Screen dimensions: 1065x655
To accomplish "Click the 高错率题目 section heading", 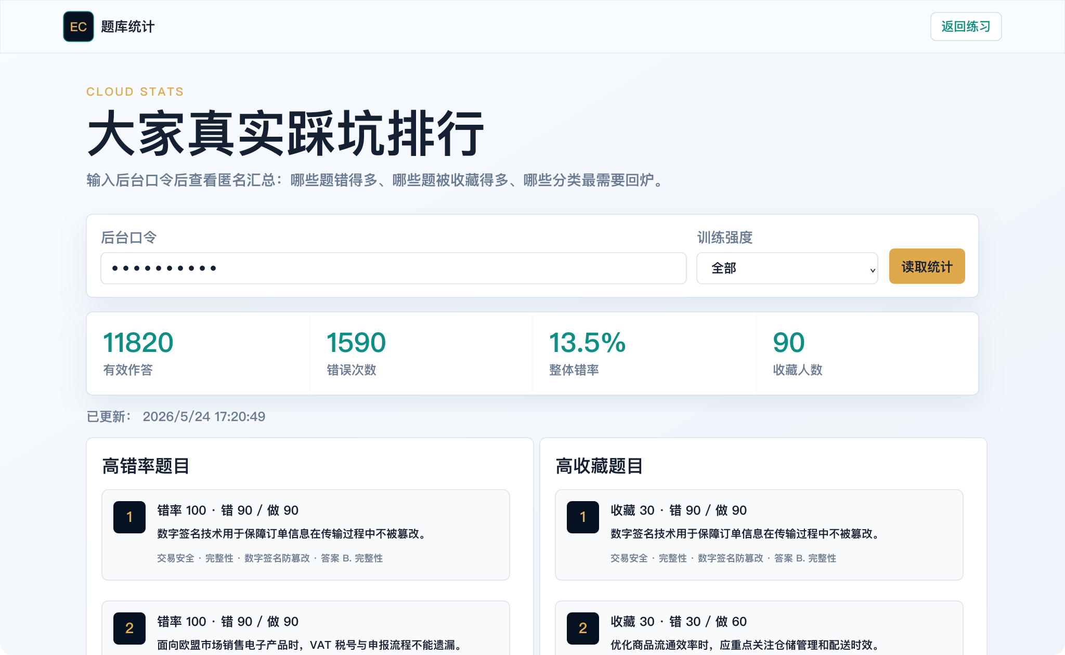I will point(146,466).
